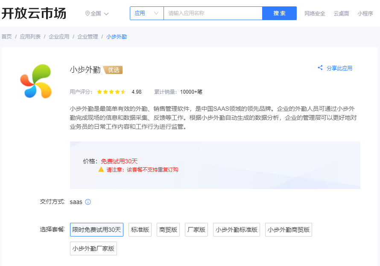The width and height of the screenshot is (380, 266).
Task: Click the share icon next to 分享此应用
Action: pos(320,68)
